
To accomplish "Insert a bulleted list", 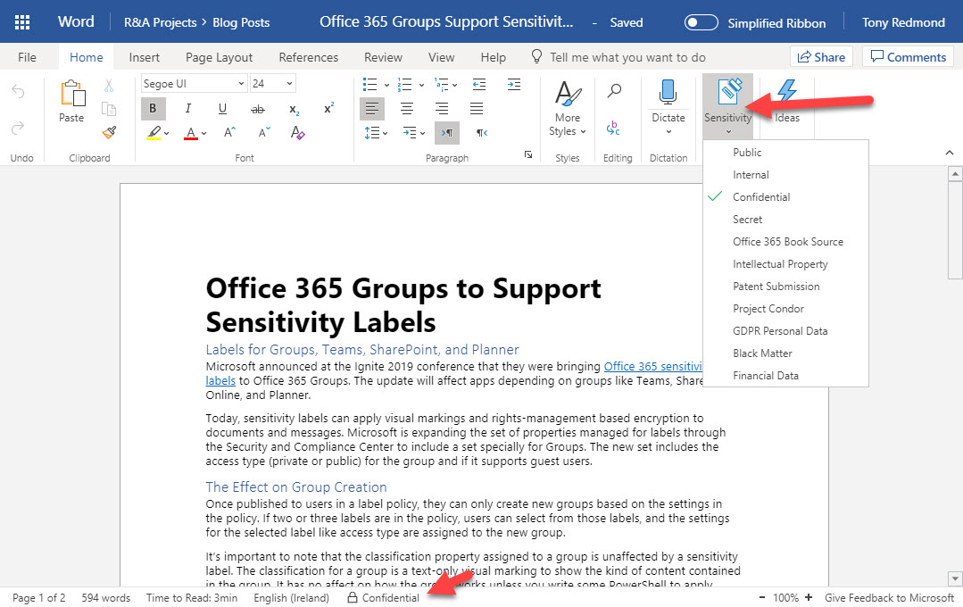I will point(369,84).
